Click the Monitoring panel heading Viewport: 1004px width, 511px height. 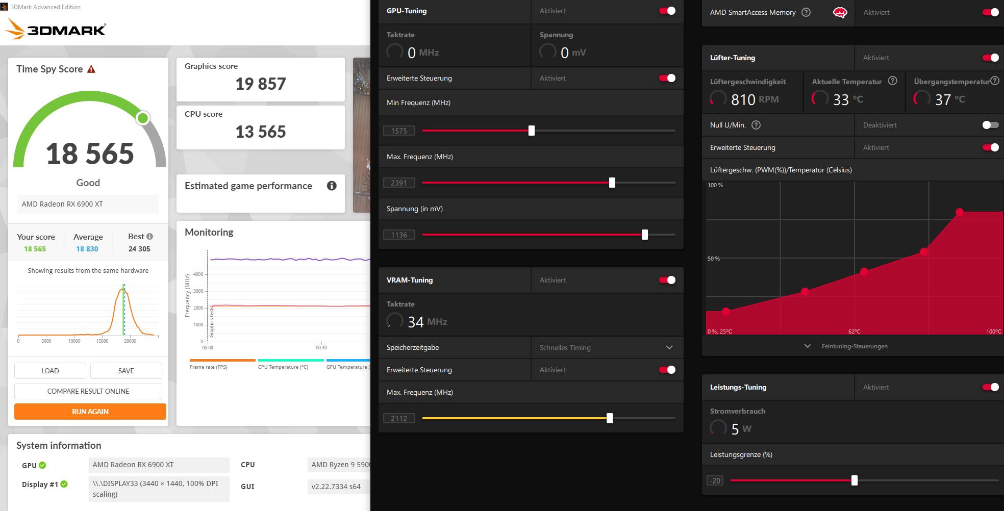(209, 232)
